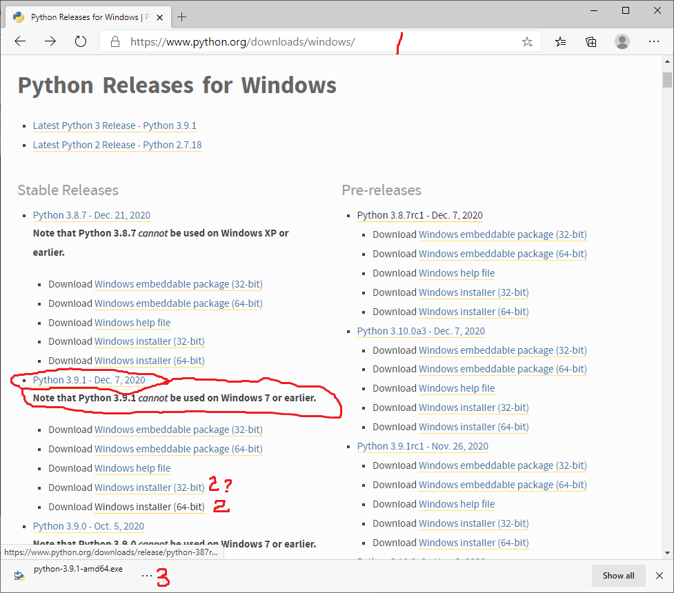This screenshot has height=593, width=674.
Task: Go forward to the next page
Action: (x=50, y=41)
